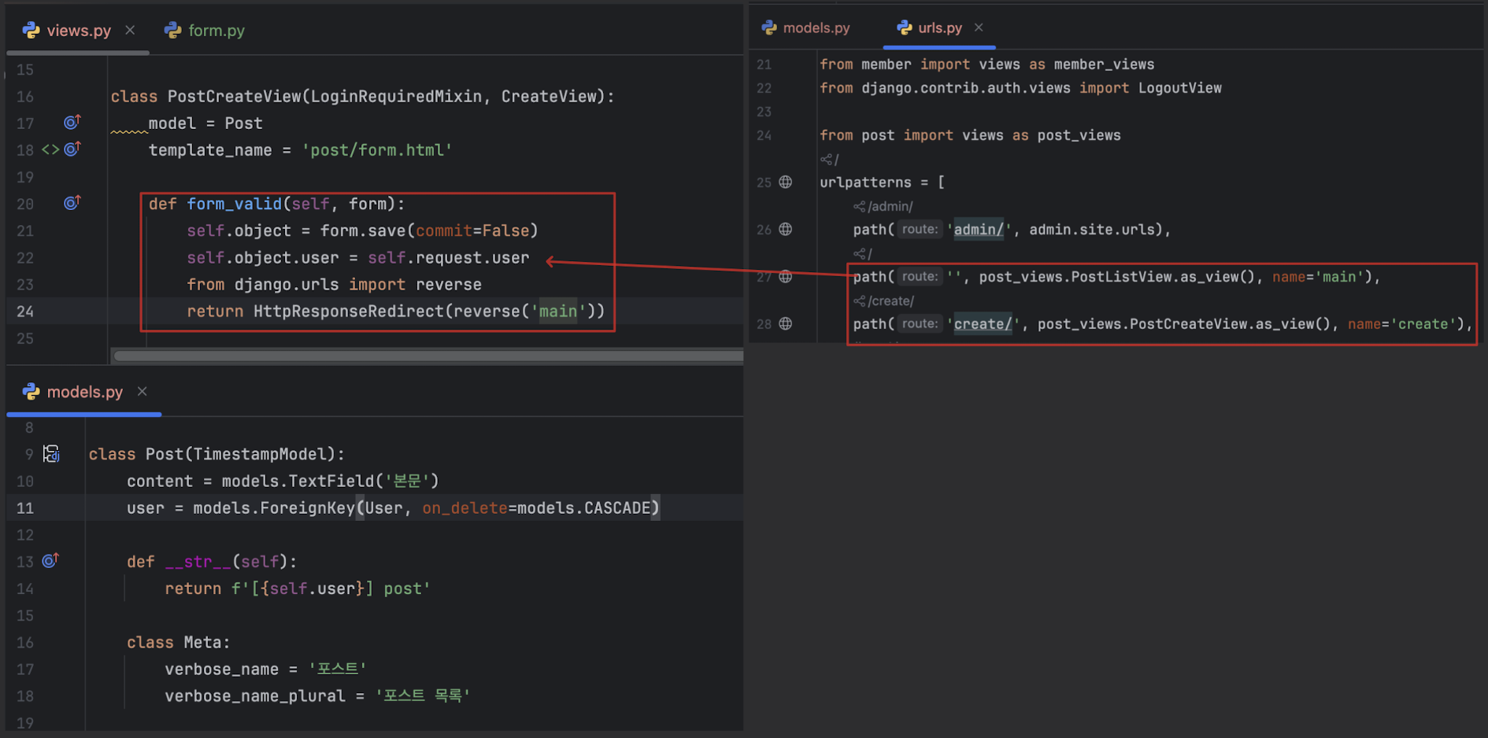Click the '/admin/' URL inlay hint
1488x738 pixels.
point(883,206)
